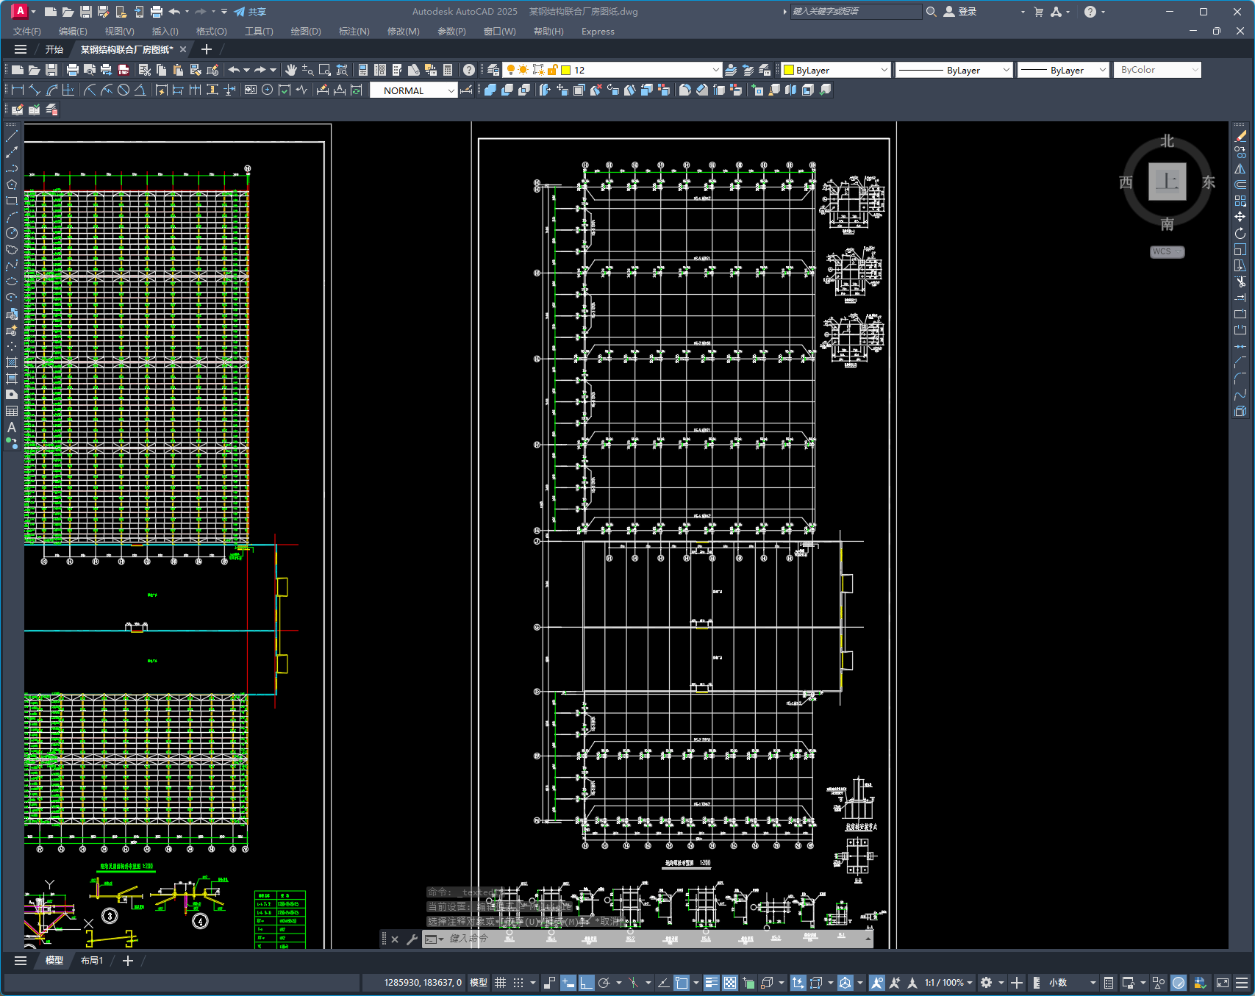Toggle layer 12 lock padlock icon
Viewport: 1255px width, 996px height.
click(552, 70)
